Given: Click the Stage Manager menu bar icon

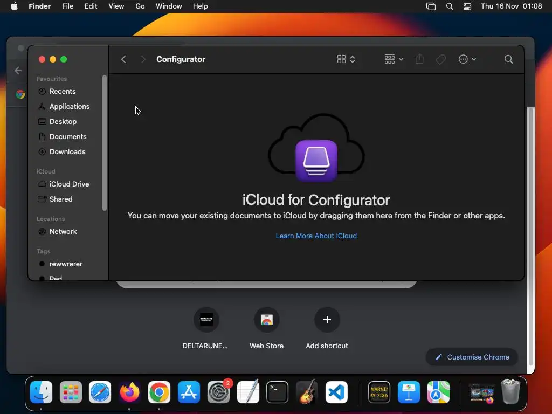Looking at the screenshot, I should click(x=431, y=6).
